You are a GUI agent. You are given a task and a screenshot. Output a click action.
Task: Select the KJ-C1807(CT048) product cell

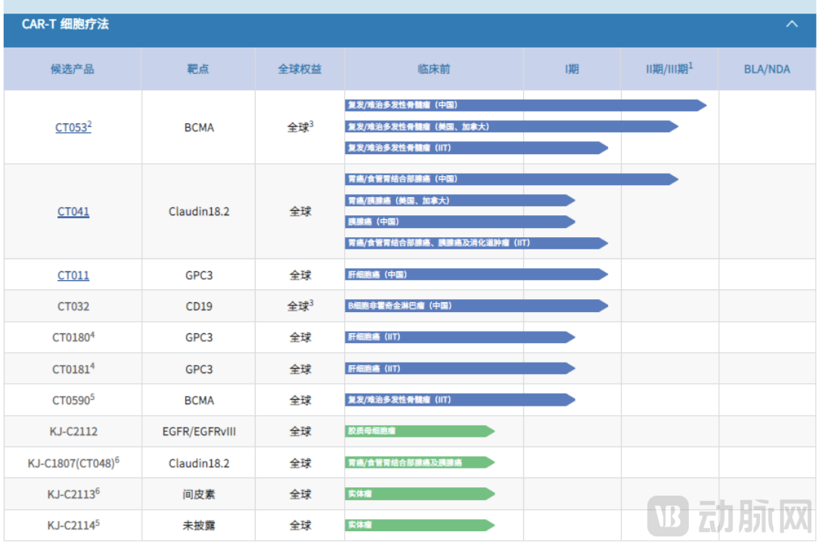click(73, 463)
